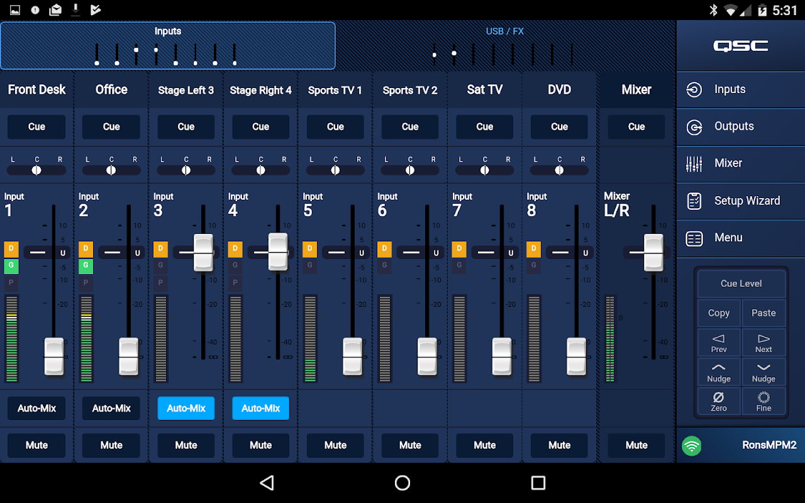Select Outputs from the side menu
Image resolution: width=805 pixels, height=503 pixels.
(x=741, y=127)
